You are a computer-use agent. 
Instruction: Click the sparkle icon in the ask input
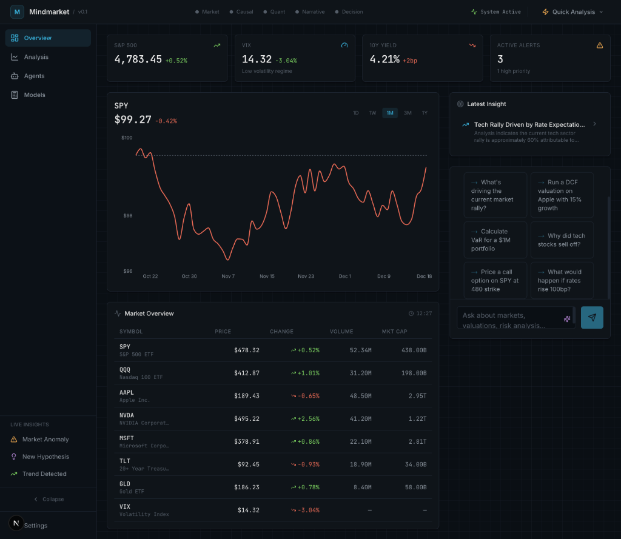click(x=567, y=319)
